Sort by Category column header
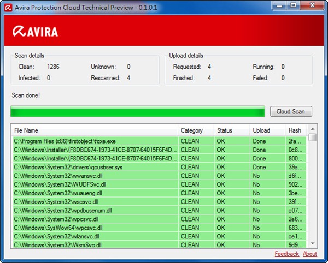This screenshot has width=328, height=263. [x=191, y=130]
